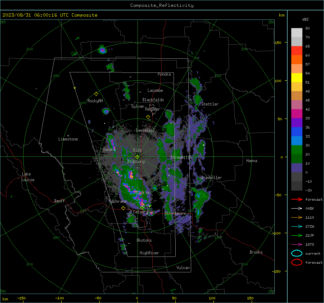Click the yellow radar site marker near Olds

(137, 157)
